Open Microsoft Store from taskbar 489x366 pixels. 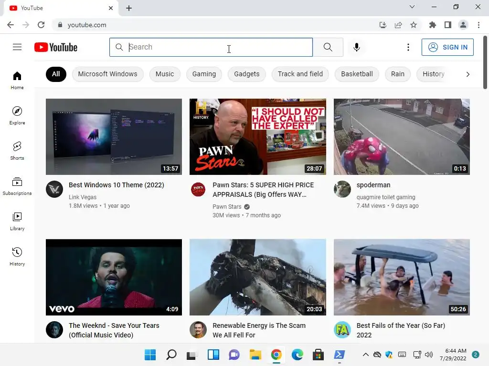tap(318, 355)
